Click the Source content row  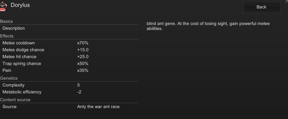pos(69,107)
